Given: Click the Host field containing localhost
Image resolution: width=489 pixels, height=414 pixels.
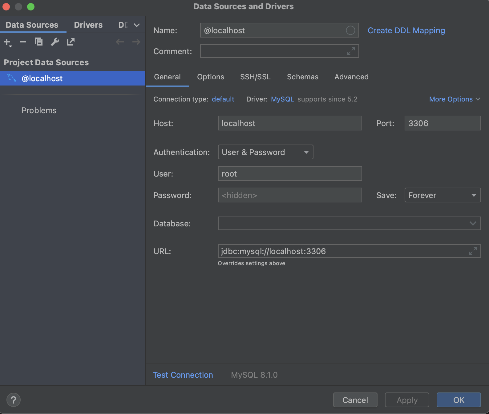Looking at the screenshot, I should point(290,123).
